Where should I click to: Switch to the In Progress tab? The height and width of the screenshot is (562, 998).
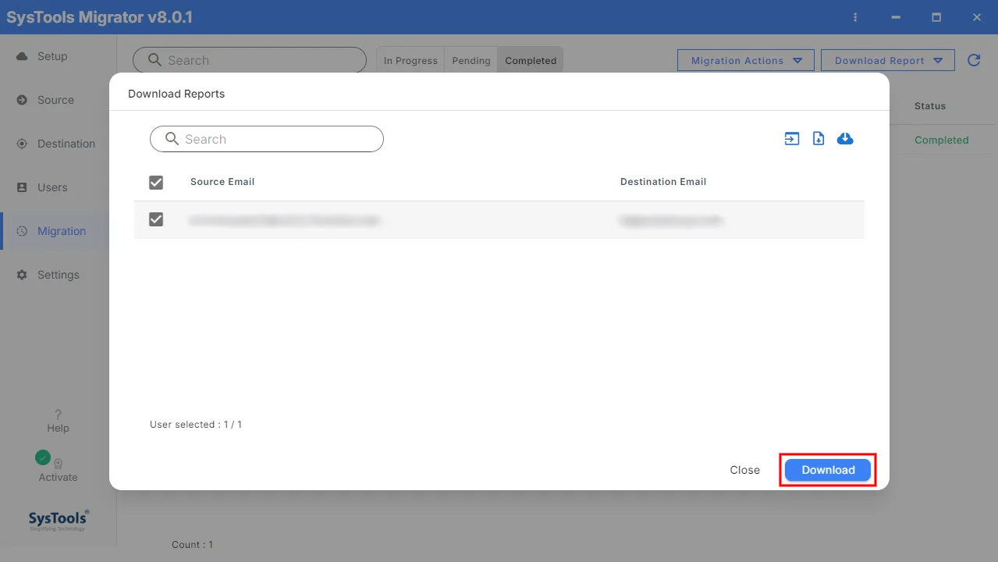[x=410, y=60]
